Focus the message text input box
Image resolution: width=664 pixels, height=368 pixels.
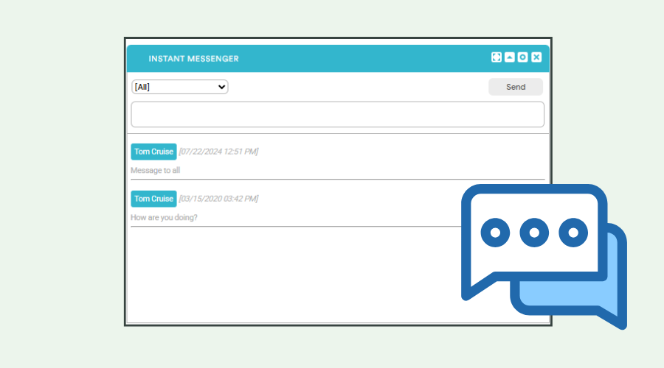point(337,115)
